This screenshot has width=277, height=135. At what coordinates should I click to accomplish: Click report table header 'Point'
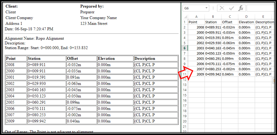(x=16, y=59)
